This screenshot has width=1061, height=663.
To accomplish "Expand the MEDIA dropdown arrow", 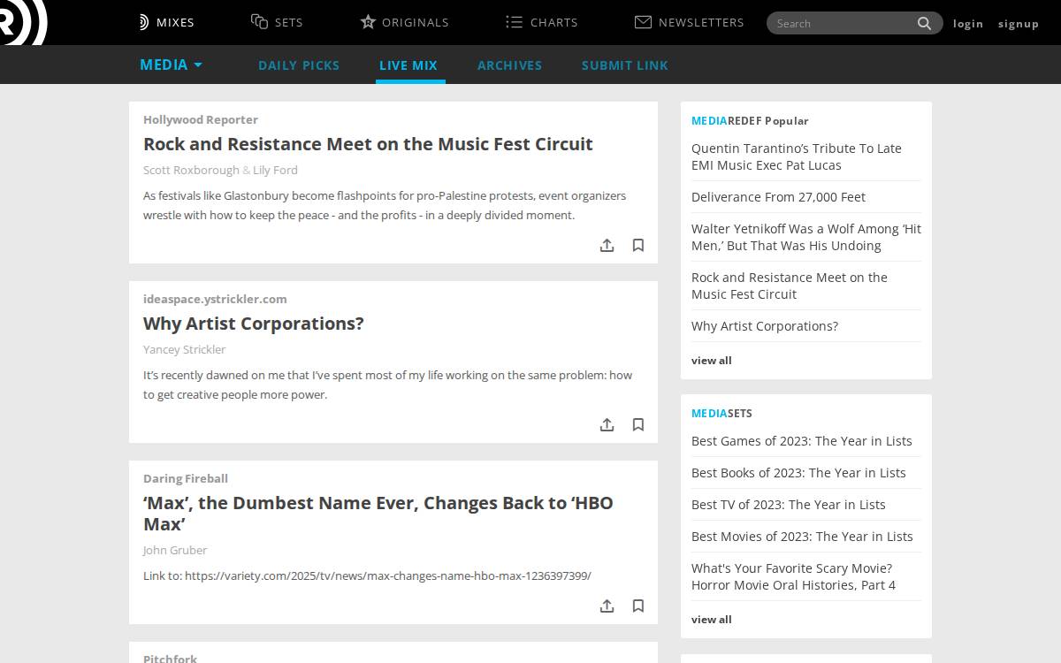I will 198,65.
